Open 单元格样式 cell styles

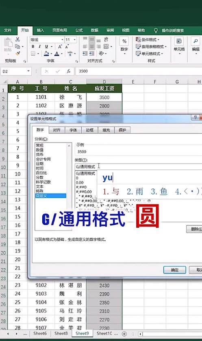[x=149, y=54]
